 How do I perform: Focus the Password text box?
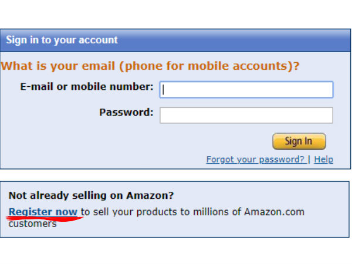[x=246, y=115]
